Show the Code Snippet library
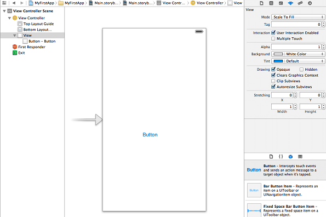This screenshot has height=217, width=326. click(281, 157)
